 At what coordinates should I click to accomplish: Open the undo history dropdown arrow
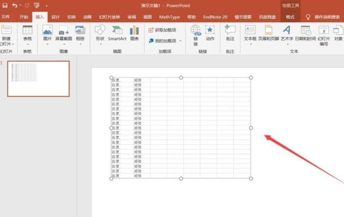coord(20,5)
